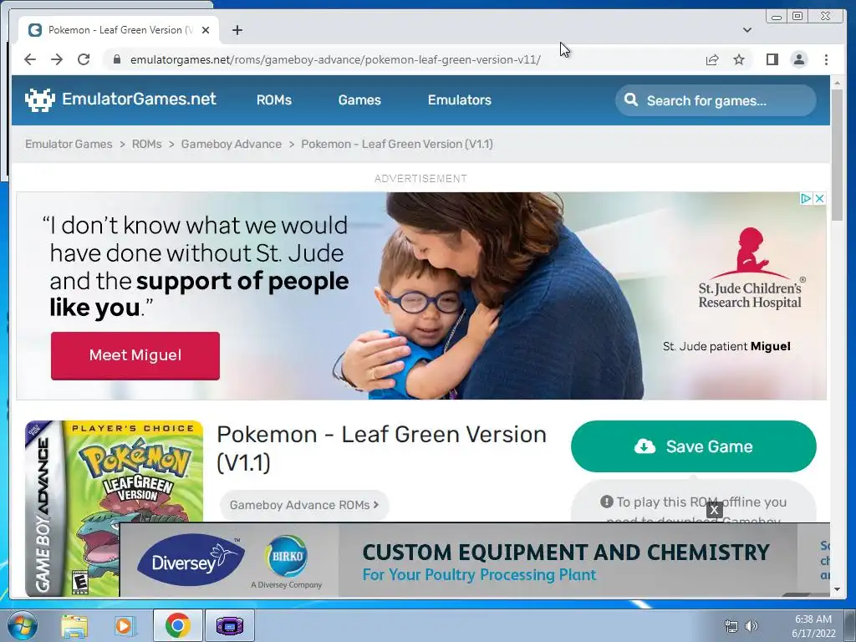Open the Emulators menu
Image resolution: width=856 pixels, height=642 pixels.
click(460, 100)
